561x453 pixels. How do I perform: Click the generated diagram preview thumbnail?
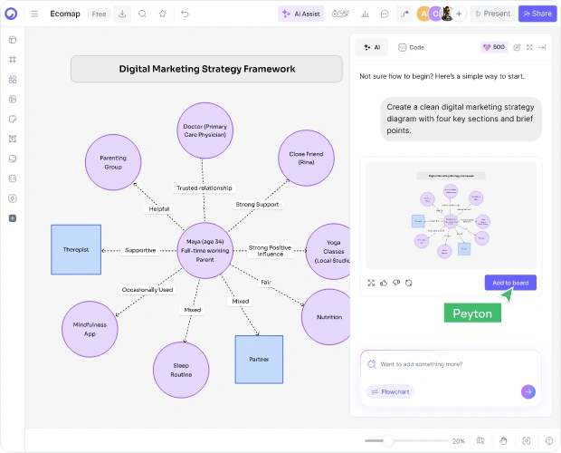click(451, 216)
